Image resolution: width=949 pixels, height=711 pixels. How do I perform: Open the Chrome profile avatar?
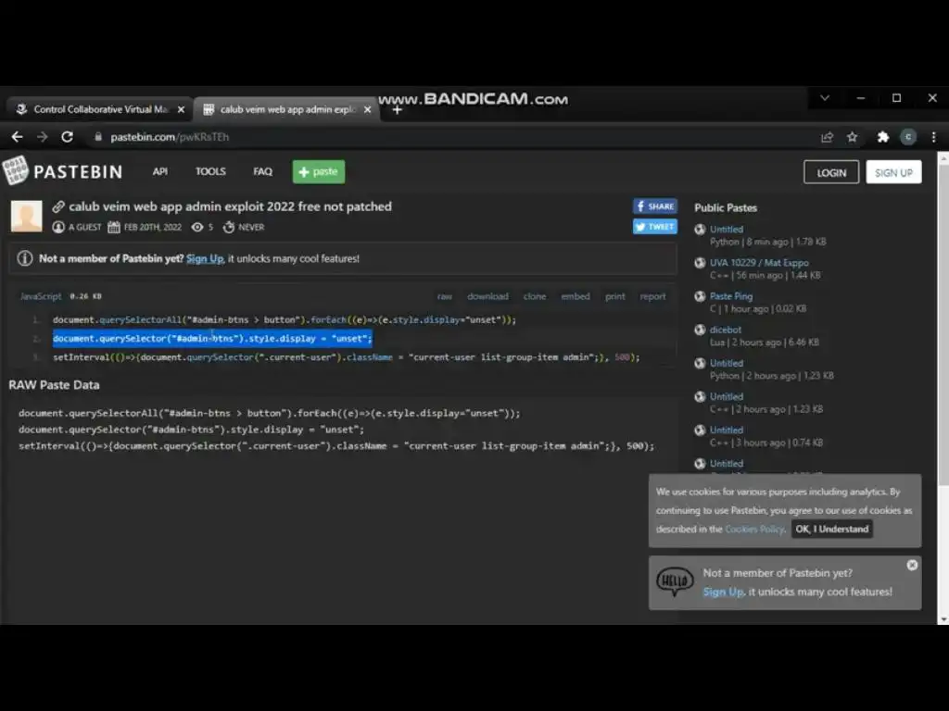point(908,137)
